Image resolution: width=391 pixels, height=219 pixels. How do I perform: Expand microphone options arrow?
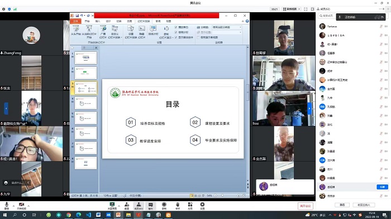13,206
